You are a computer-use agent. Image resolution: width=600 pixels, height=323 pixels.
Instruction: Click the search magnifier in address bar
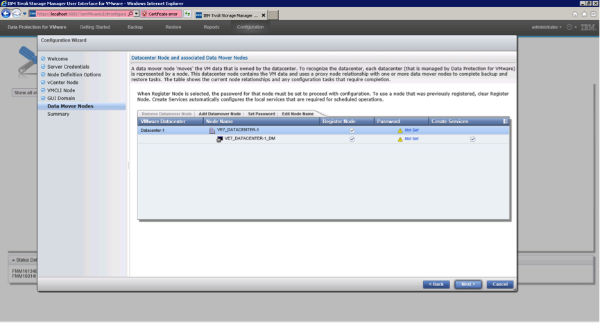130,14
